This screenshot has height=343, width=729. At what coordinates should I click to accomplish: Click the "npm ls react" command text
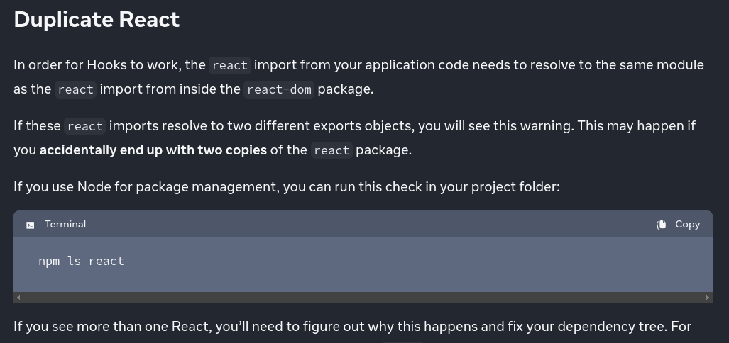81,261
